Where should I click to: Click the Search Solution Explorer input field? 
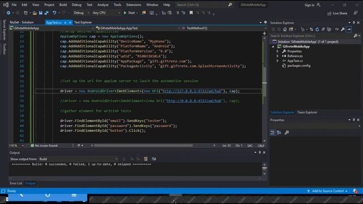pos(311,36)
